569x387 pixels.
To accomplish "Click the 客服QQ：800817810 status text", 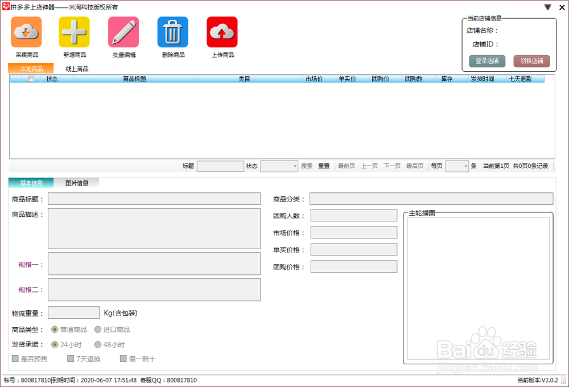I will pos(169,380).
